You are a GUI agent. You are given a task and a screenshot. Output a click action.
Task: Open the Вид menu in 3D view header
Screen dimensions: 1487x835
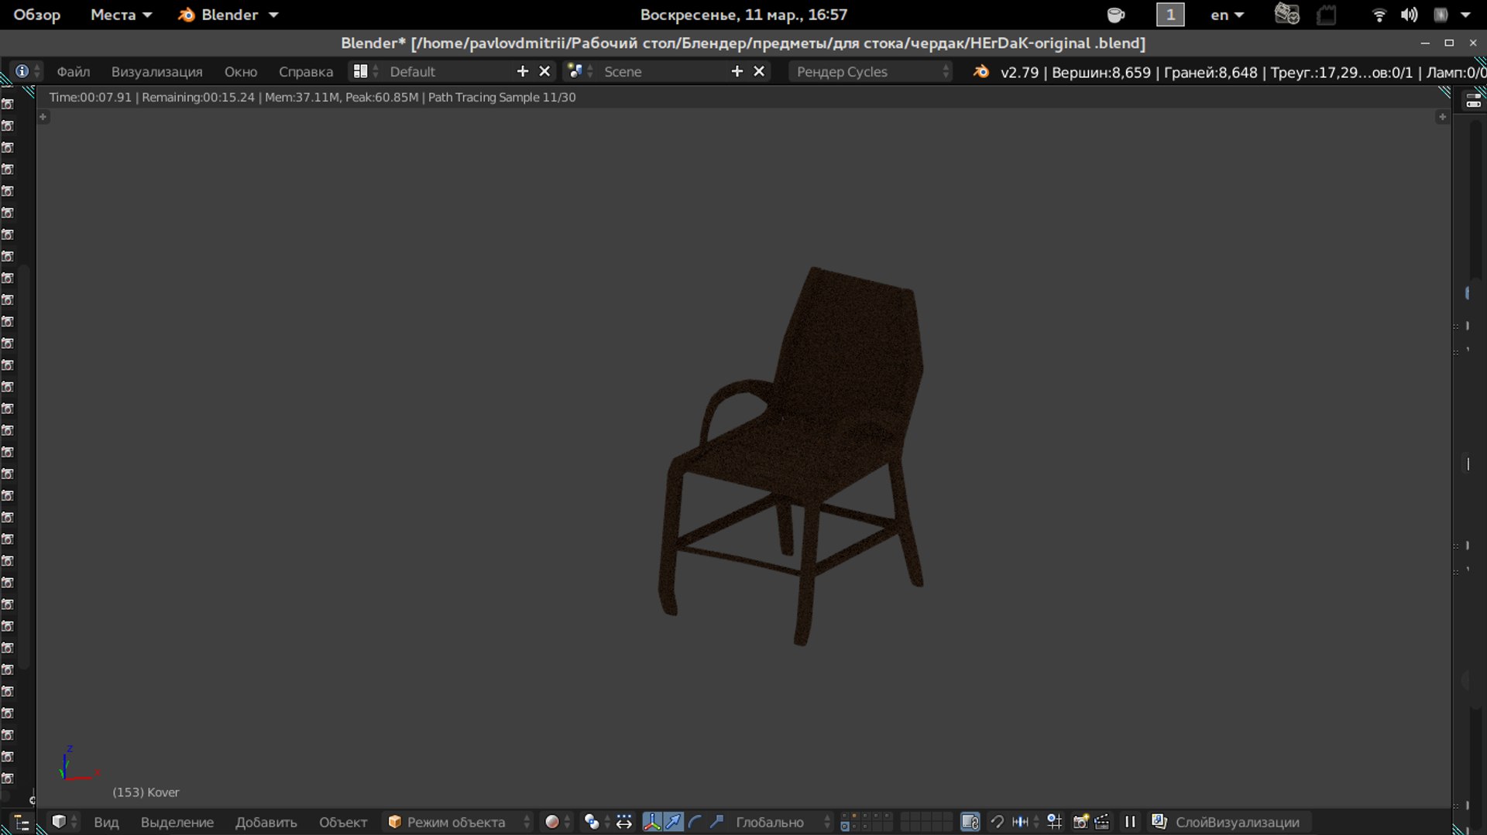pos(106,822)
